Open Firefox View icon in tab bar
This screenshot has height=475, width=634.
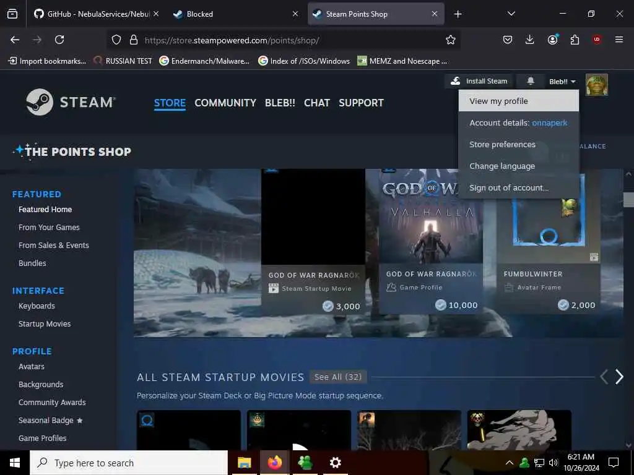(12, 14)
